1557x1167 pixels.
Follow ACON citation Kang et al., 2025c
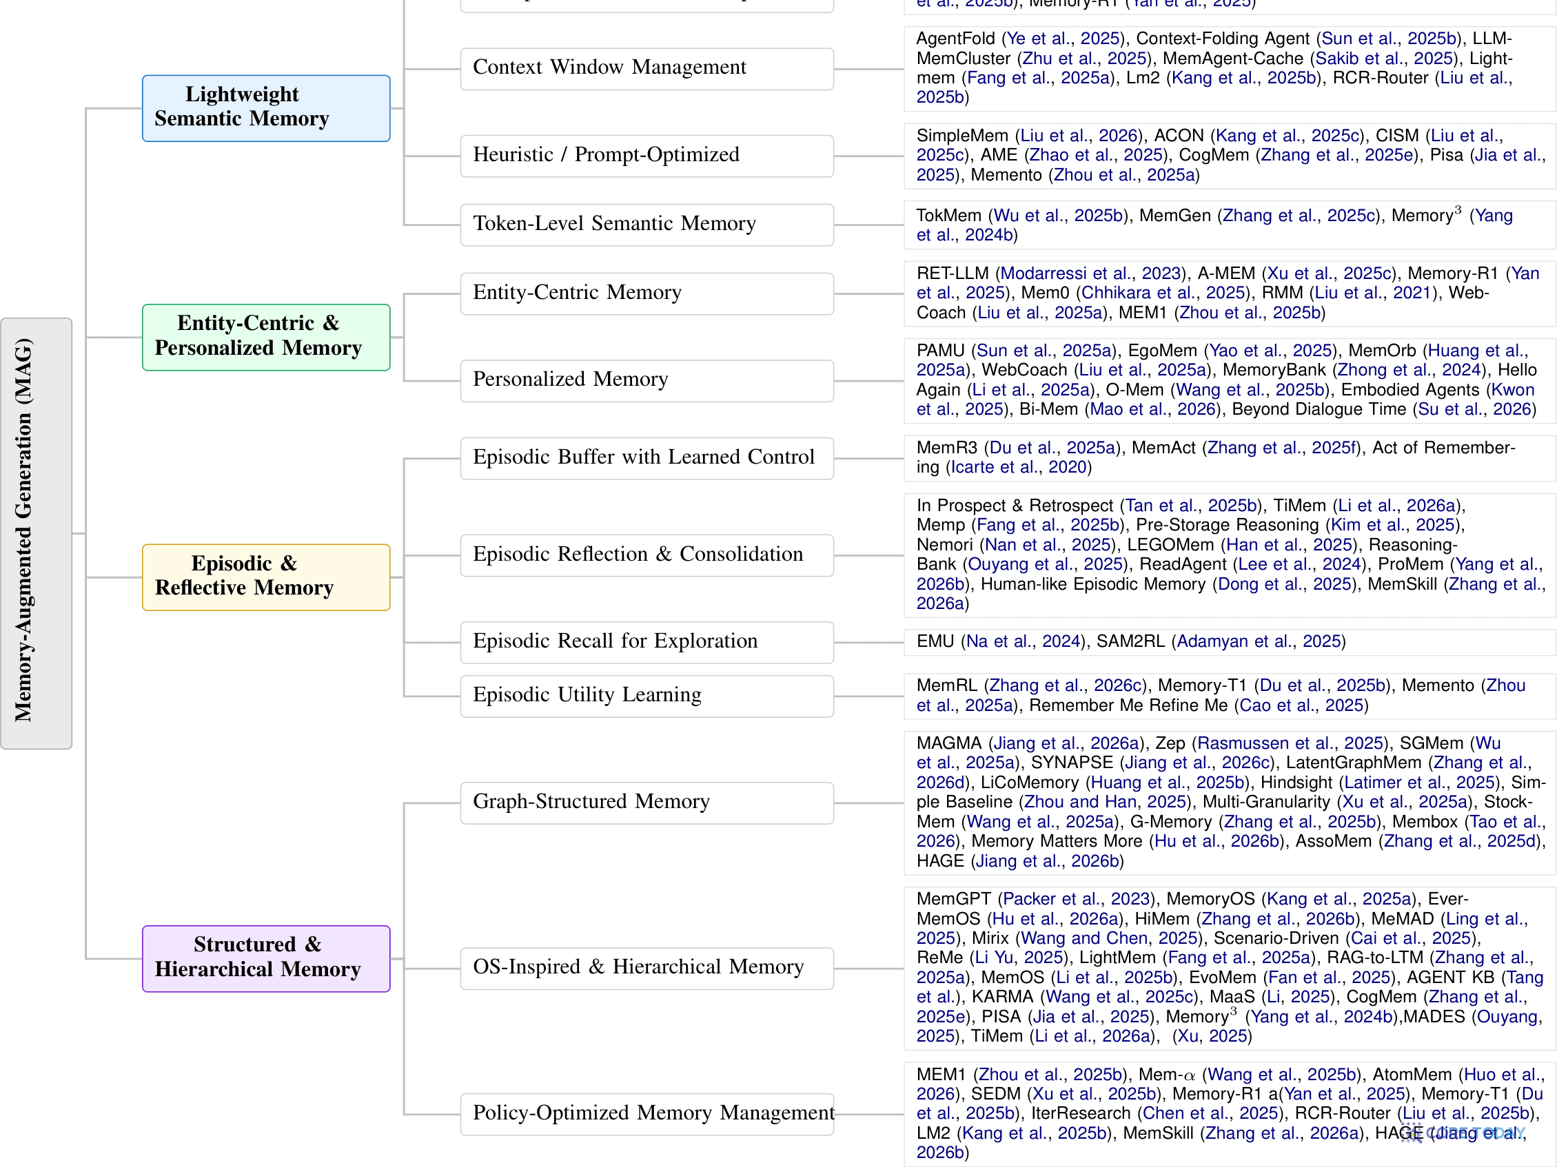click(1288, 135)
